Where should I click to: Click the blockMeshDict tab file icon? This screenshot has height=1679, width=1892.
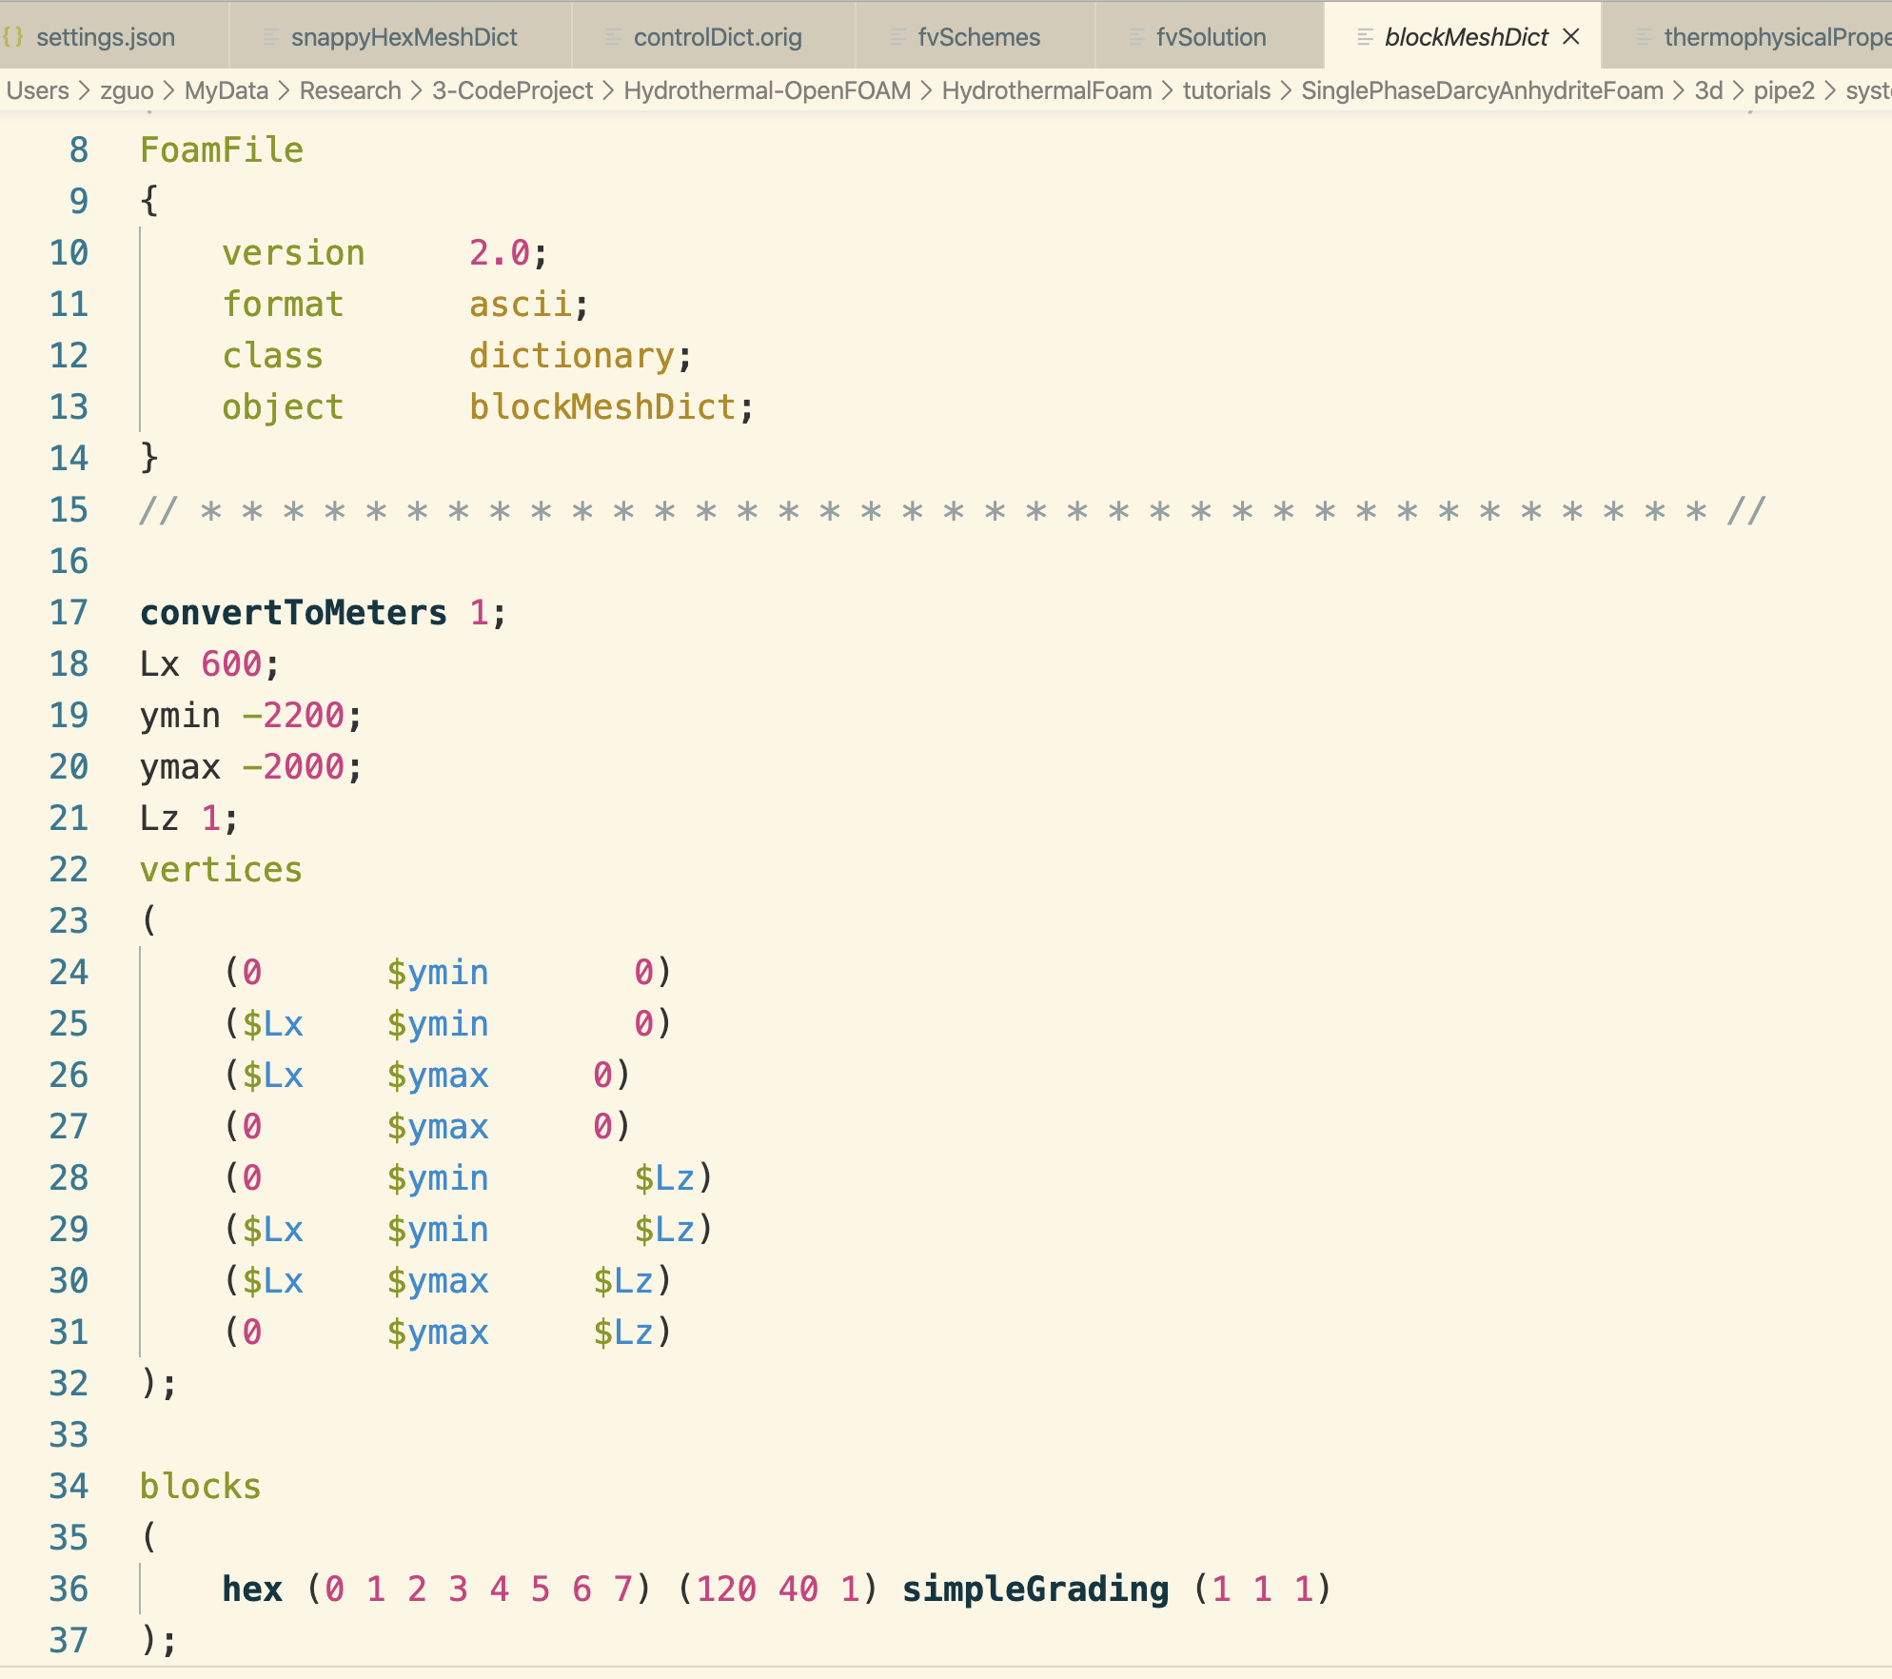pos(1365,37)
